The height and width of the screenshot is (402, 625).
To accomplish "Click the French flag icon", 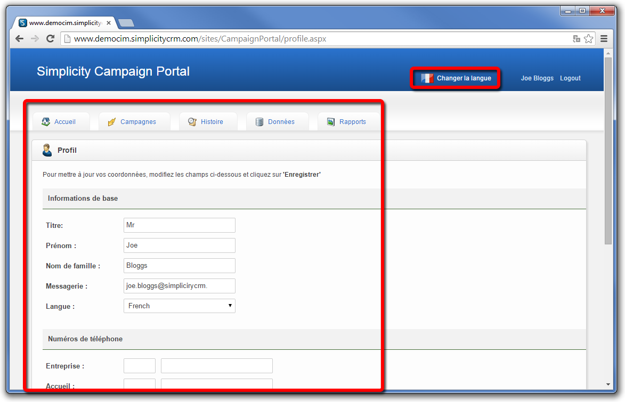I will pyautogui.click(x=427, y=78).
